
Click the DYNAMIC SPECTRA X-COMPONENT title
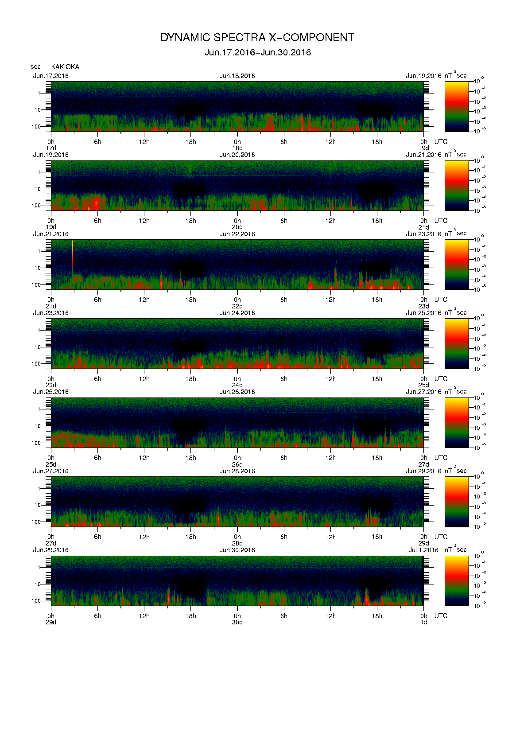pyautogui.click(x=257, y=38)
